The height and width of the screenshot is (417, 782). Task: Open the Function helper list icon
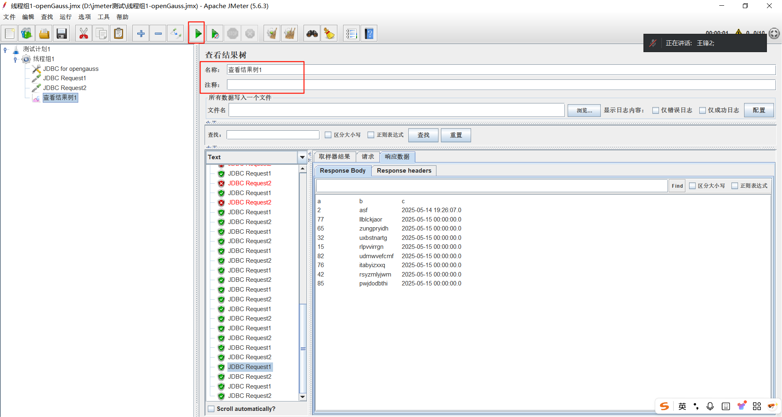point(351,33)
